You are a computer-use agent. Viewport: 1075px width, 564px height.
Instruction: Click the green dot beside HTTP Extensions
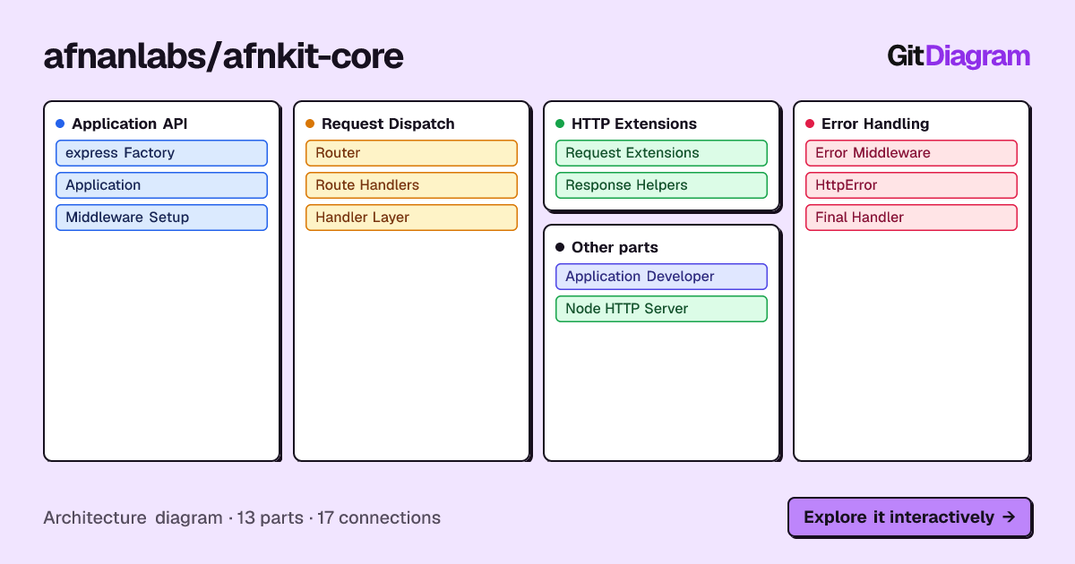pos(560,124)
